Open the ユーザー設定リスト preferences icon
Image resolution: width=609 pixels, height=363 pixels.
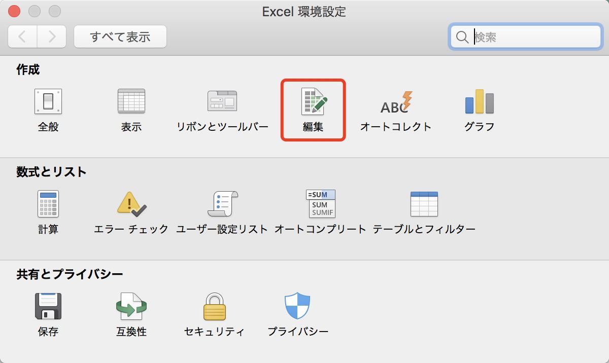pos(222,204)
